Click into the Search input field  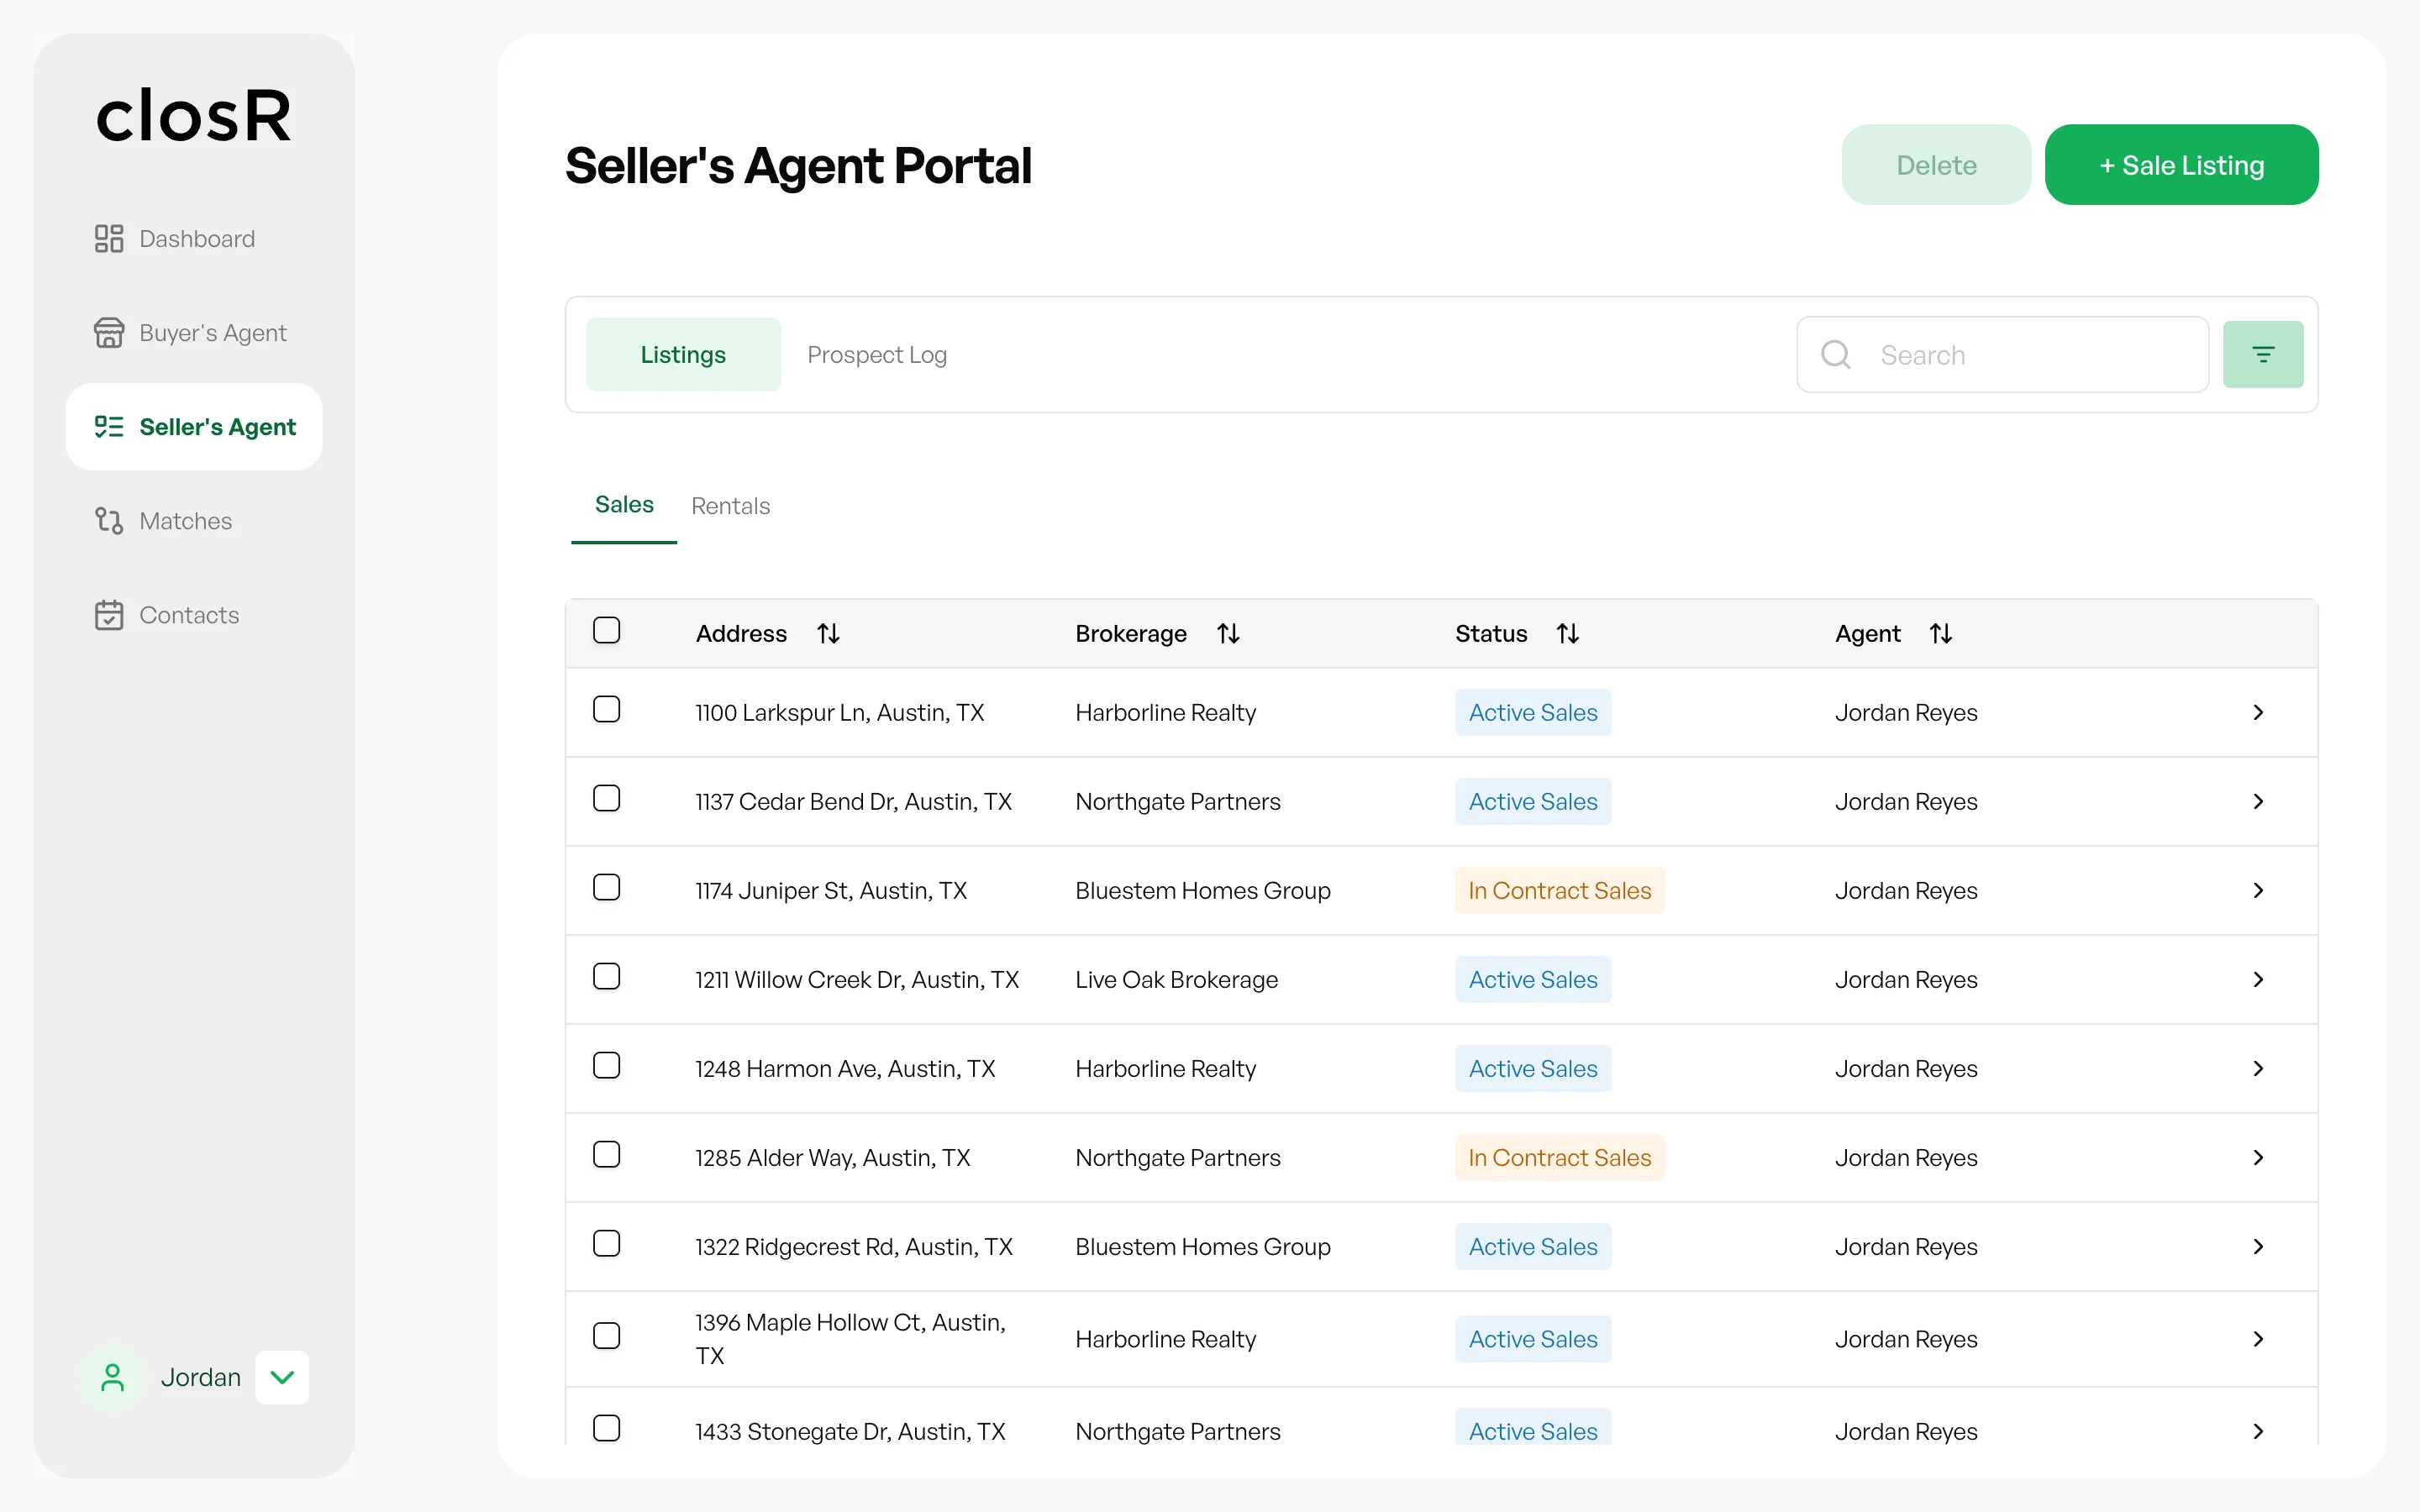point(2002,355)
